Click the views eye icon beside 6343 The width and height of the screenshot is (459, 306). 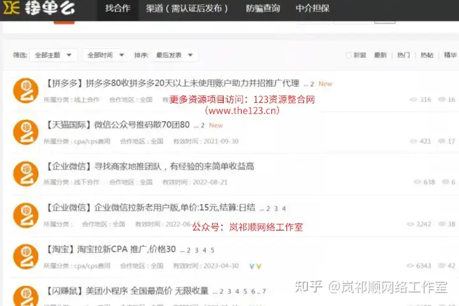click(410, 266)
